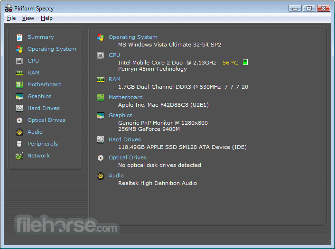The width and height of the screenshot is (335, 249).
Task: Click the Audio speaker icon in summary panel
Action: [x=101, y=176]
